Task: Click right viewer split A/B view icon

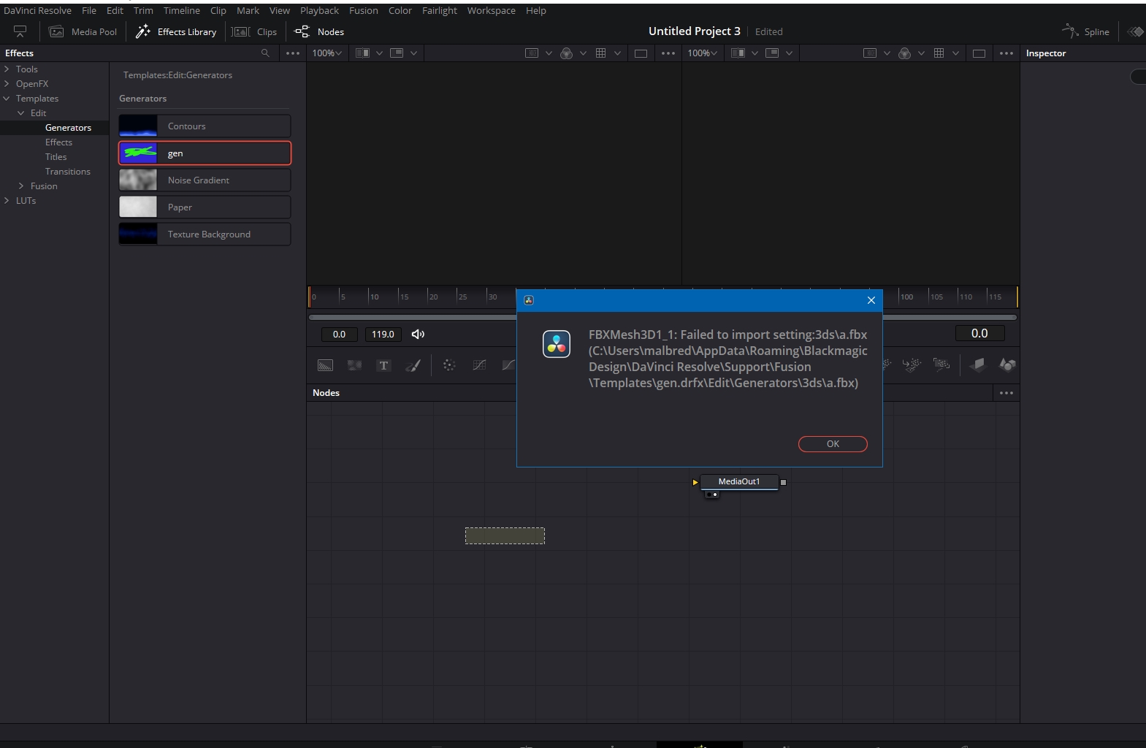Action: [x=738, y=53]
